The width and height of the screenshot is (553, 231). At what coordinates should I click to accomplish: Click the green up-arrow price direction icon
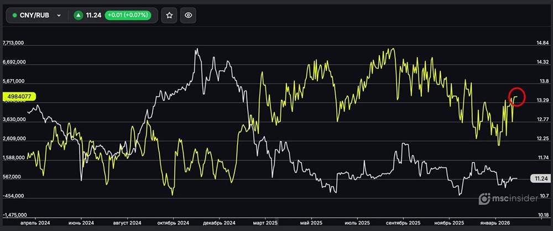click(x=79, y=15)
